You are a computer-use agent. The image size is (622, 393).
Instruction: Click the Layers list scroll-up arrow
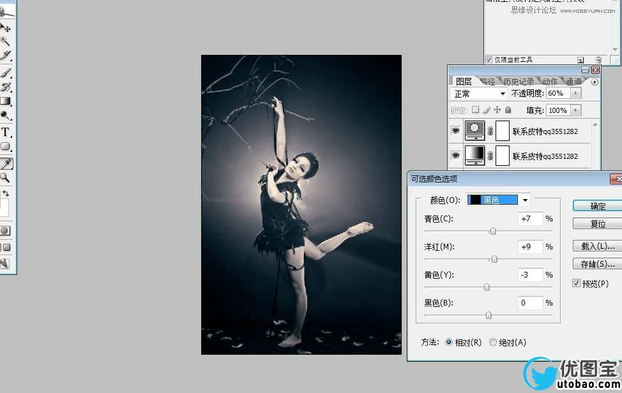tap(595, 124)
